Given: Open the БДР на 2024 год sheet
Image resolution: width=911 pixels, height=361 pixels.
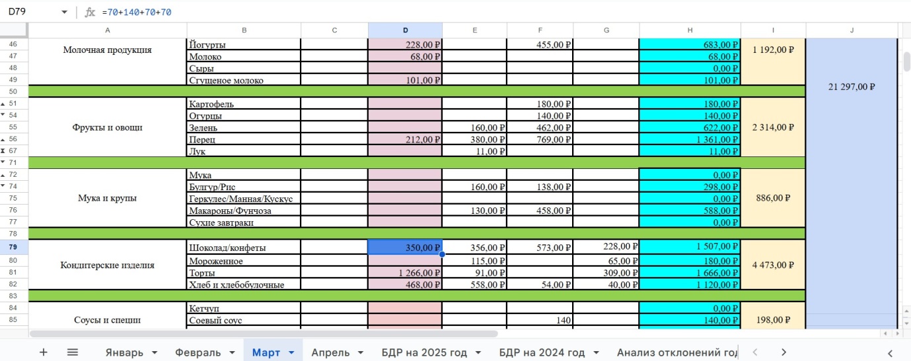Looking at the screenshot, I should [541, 352].
